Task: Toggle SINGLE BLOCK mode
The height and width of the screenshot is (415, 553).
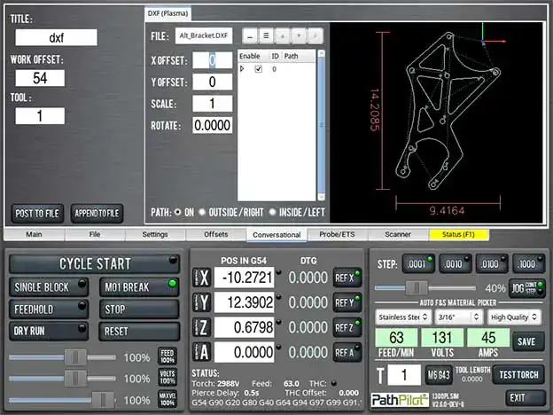Action: pyautogui.click(x=49, y=287)
